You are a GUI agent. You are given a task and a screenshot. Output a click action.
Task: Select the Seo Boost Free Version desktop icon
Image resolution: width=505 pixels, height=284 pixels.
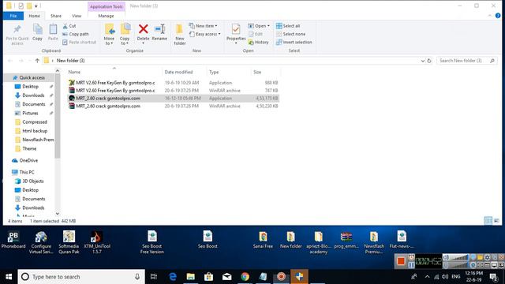pos(152,242)
